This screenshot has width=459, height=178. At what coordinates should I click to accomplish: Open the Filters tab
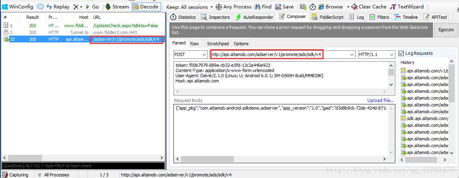379,17
